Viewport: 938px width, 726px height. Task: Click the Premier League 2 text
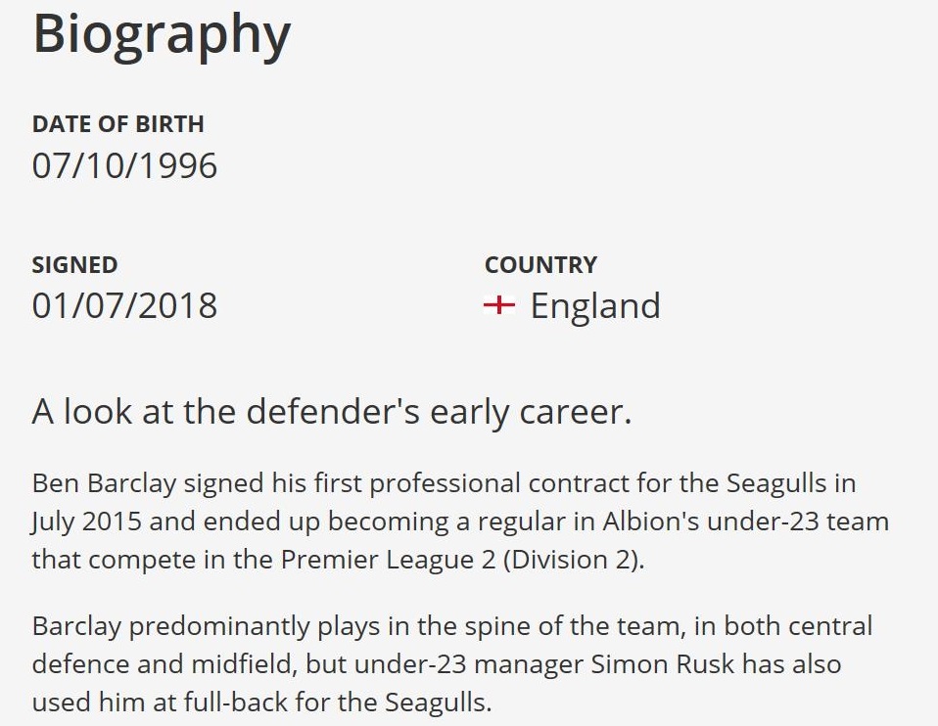pyautogui.click(x=389, y=560)
